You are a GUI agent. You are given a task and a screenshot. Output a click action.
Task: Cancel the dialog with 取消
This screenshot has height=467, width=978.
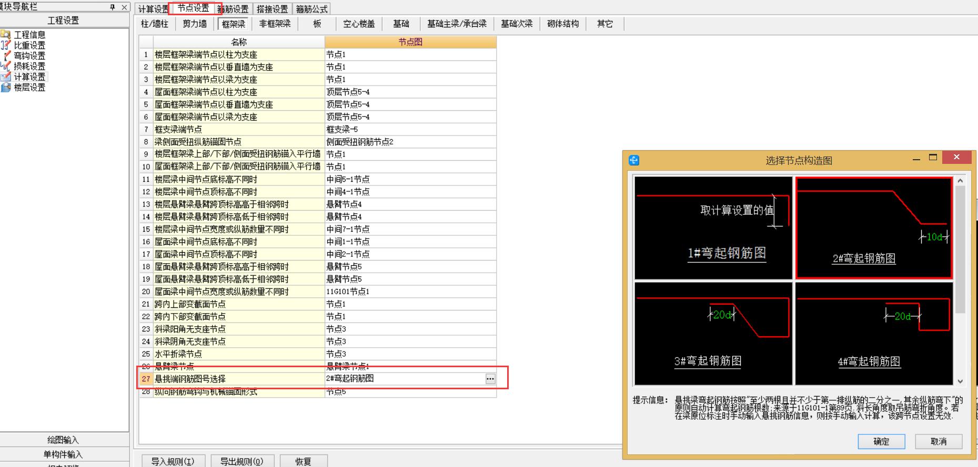[939, 441]
